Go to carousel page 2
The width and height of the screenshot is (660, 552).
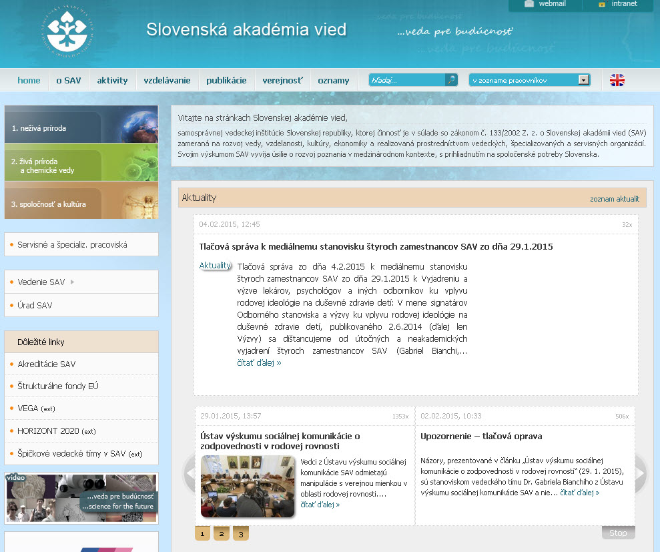222,533
